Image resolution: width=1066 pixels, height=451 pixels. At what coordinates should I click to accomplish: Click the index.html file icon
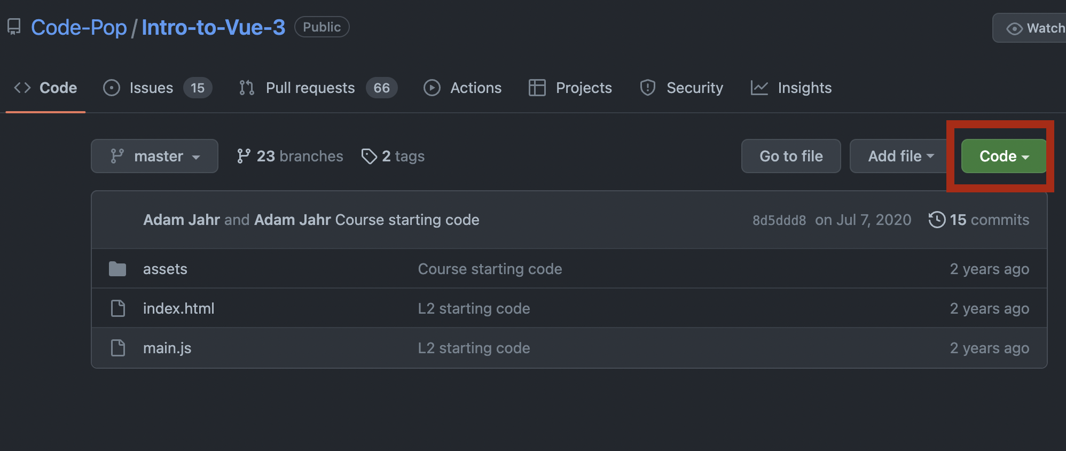tap(118, 308)
